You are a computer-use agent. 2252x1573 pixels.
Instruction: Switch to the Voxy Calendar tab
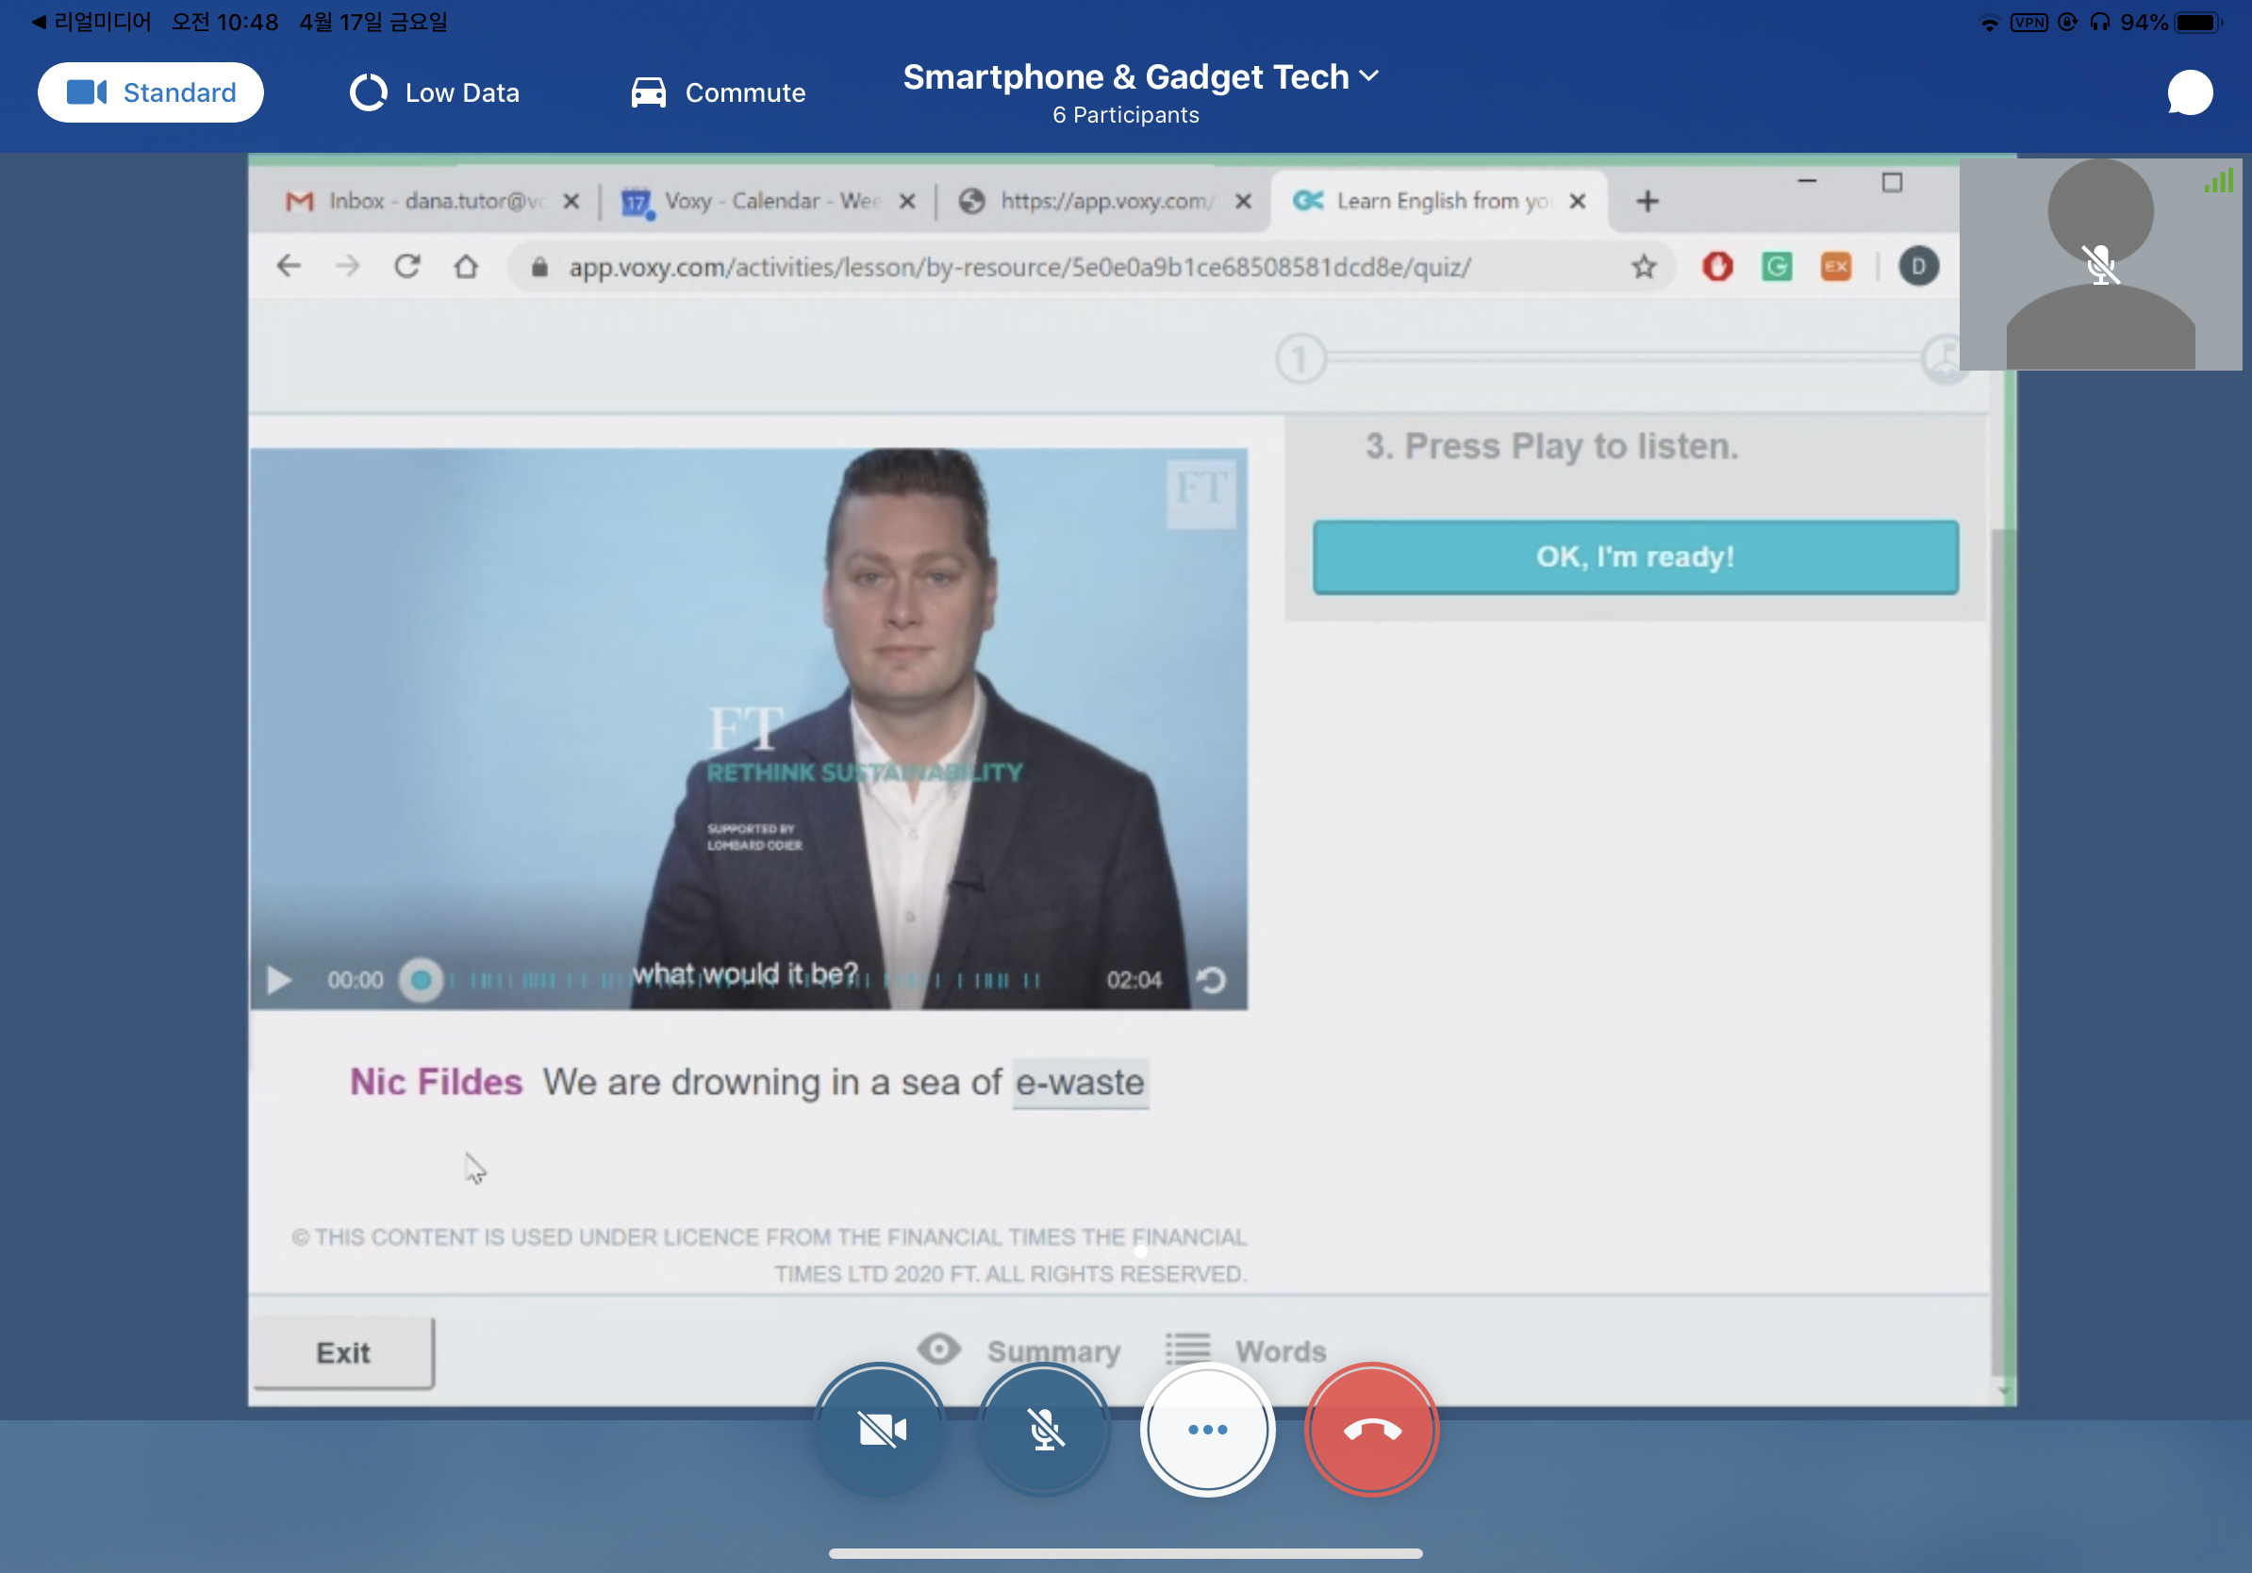click(753, 201)
